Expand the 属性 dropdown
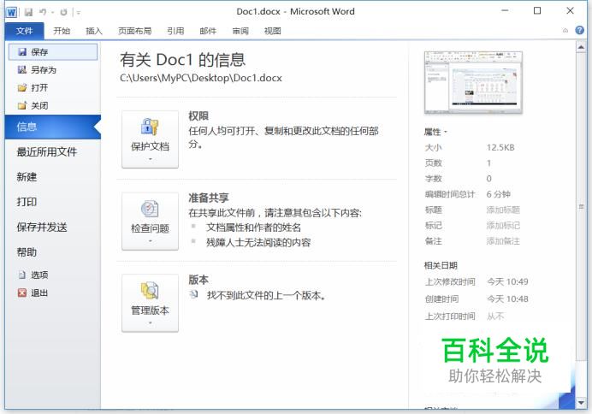The width and height of the screenshot is (592, 414). pyautogui.click(x=435, y=132)
